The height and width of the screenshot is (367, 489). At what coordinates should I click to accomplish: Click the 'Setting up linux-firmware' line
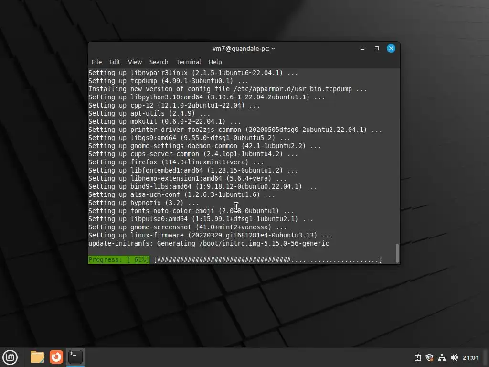[x=210, y=235]
